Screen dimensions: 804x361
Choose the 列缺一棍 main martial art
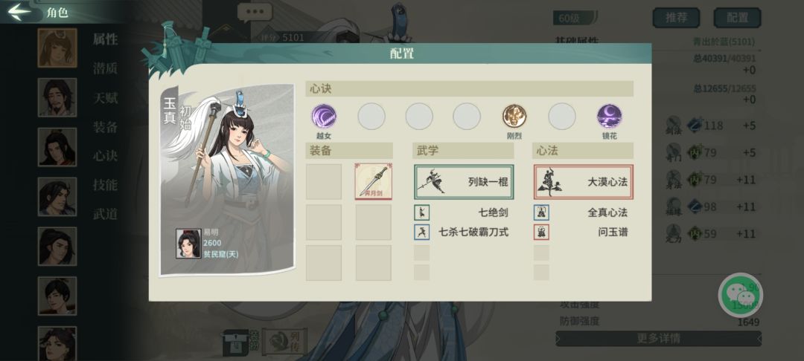(x=464, y=182)
